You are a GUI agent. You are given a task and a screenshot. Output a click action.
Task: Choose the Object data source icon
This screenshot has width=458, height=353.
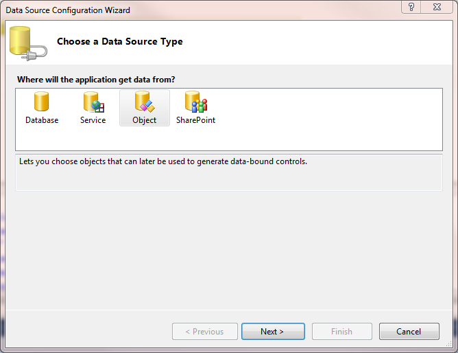pyautogui.click(x=144, y=102)
